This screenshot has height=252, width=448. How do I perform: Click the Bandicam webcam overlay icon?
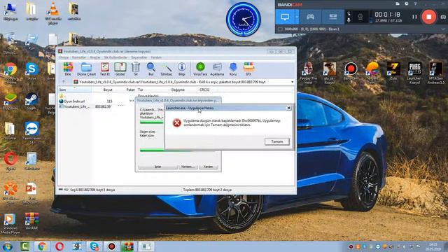coord(360,17)
